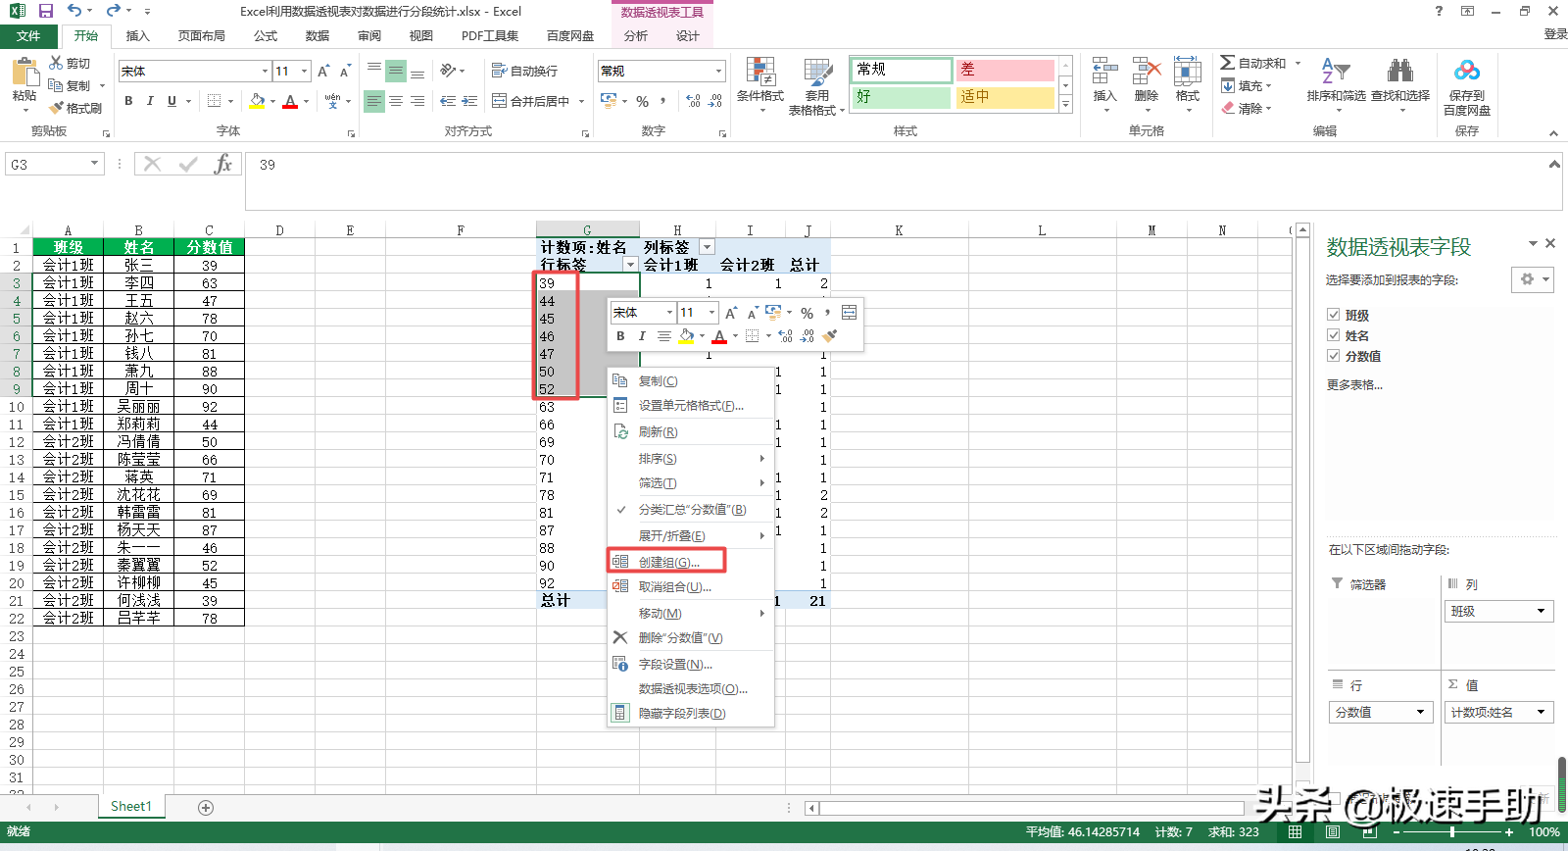Open Conditional Formatting (条件格式)

point(760,83)
